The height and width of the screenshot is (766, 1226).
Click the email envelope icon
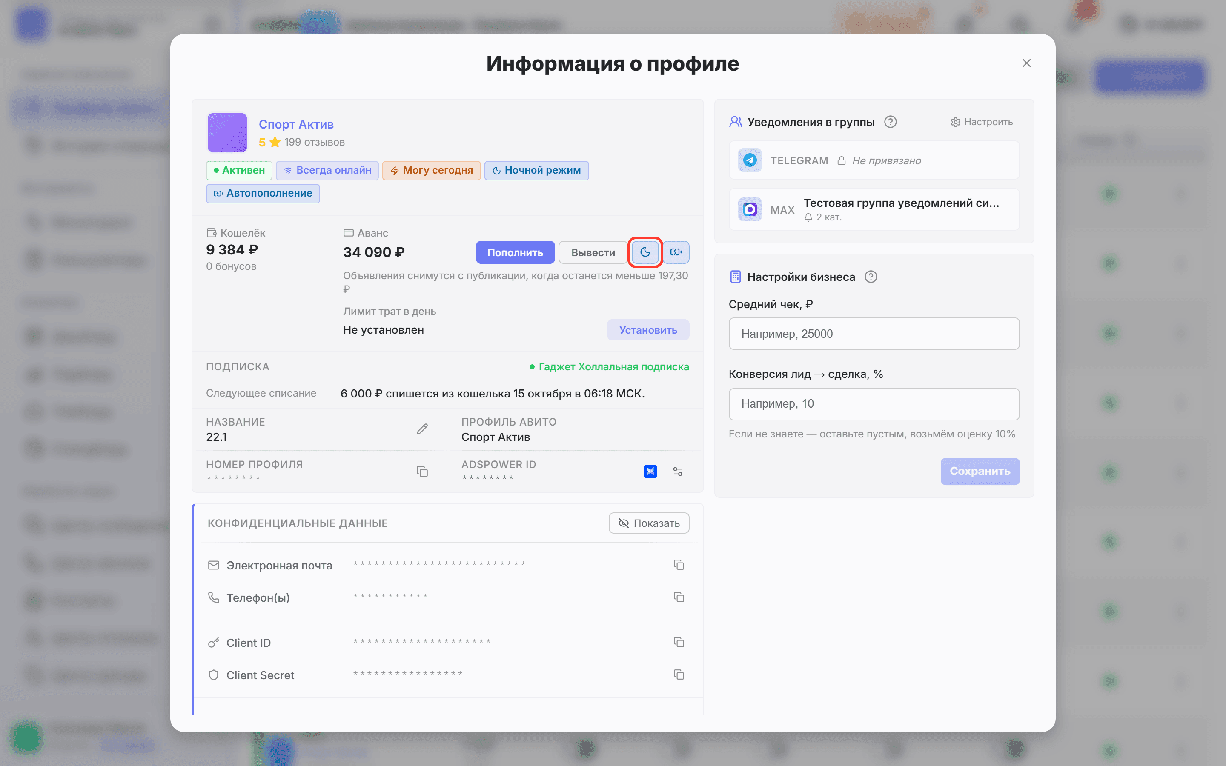[x=214, y=565]
